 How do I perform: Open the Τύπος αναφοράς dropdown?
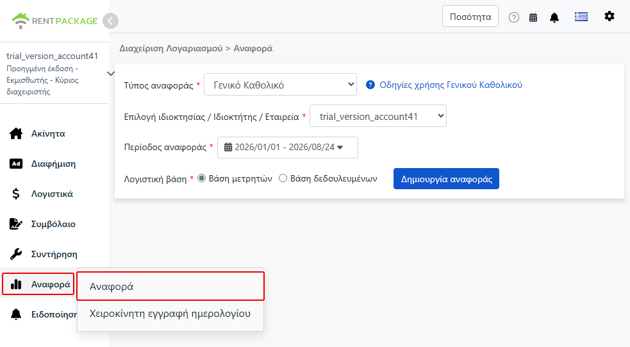(281, 85)
